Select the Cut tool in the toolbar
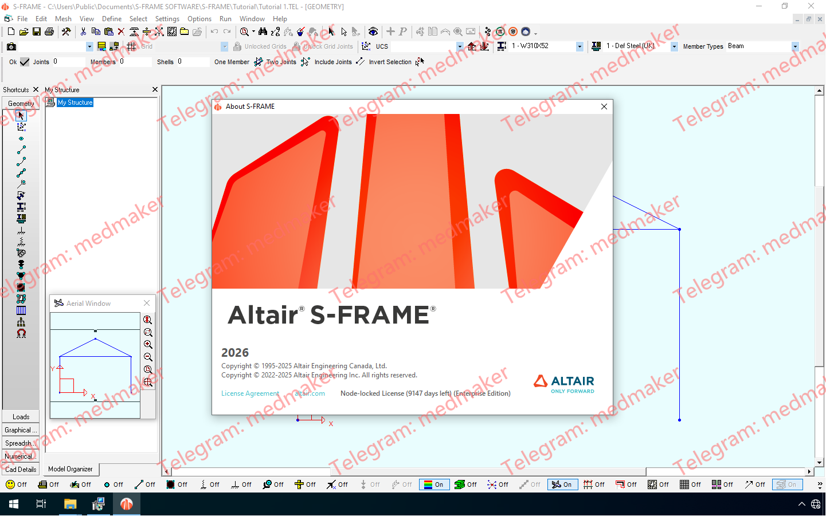Screen dimensions: 826x516 pos(83,31)
